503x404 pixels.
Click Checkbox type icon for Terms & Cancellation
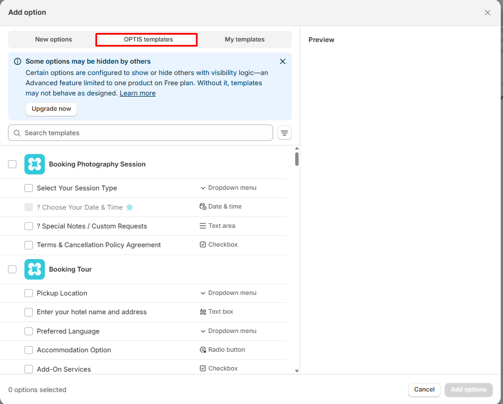(x=203, y=244)
